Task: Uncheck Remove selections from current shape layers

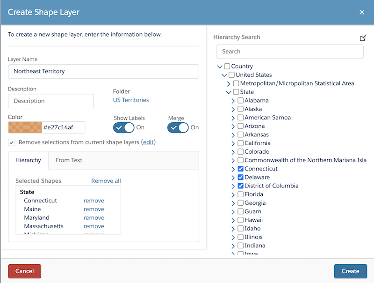Action: [x=12, y=142]
